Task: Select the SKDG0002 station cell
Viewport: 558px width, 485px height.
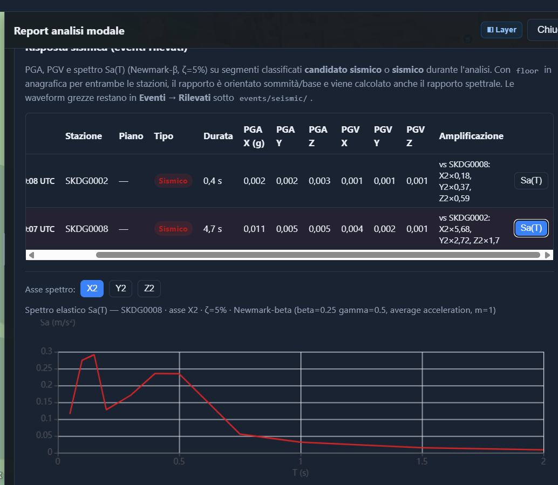Action: (86, 181)
